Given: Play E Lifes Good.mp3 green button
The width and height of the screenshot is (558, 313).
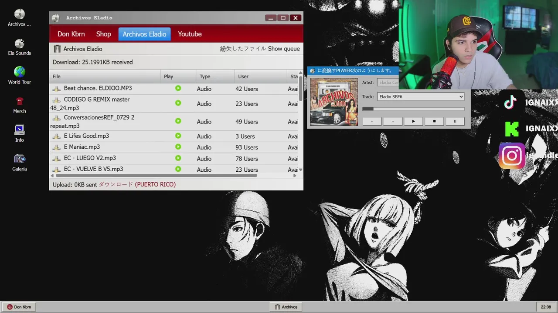Looking at the screenshot, I should click(178, 136).
